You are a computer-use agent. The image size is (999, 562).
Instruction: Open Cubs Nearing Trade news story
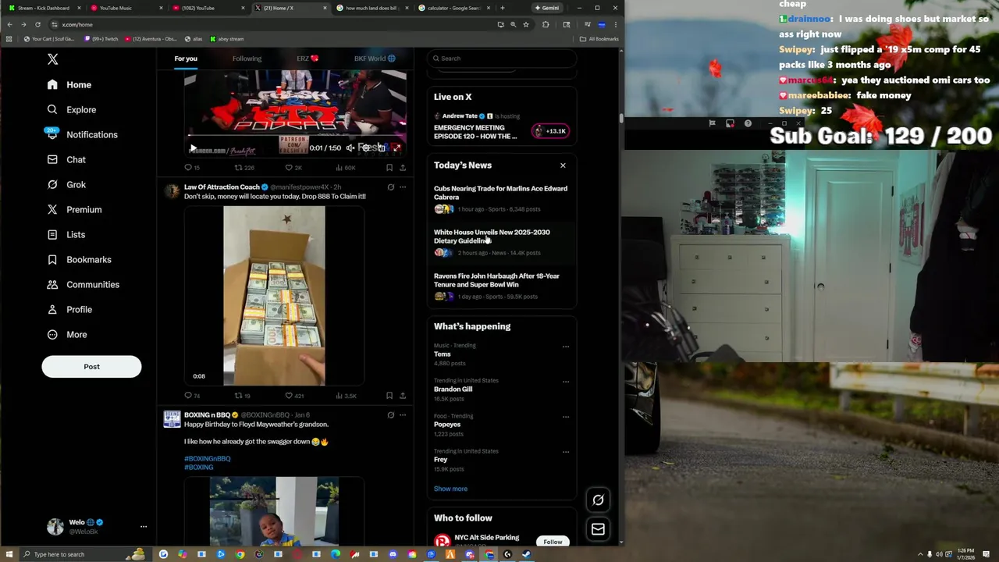[x=502, y=198]
